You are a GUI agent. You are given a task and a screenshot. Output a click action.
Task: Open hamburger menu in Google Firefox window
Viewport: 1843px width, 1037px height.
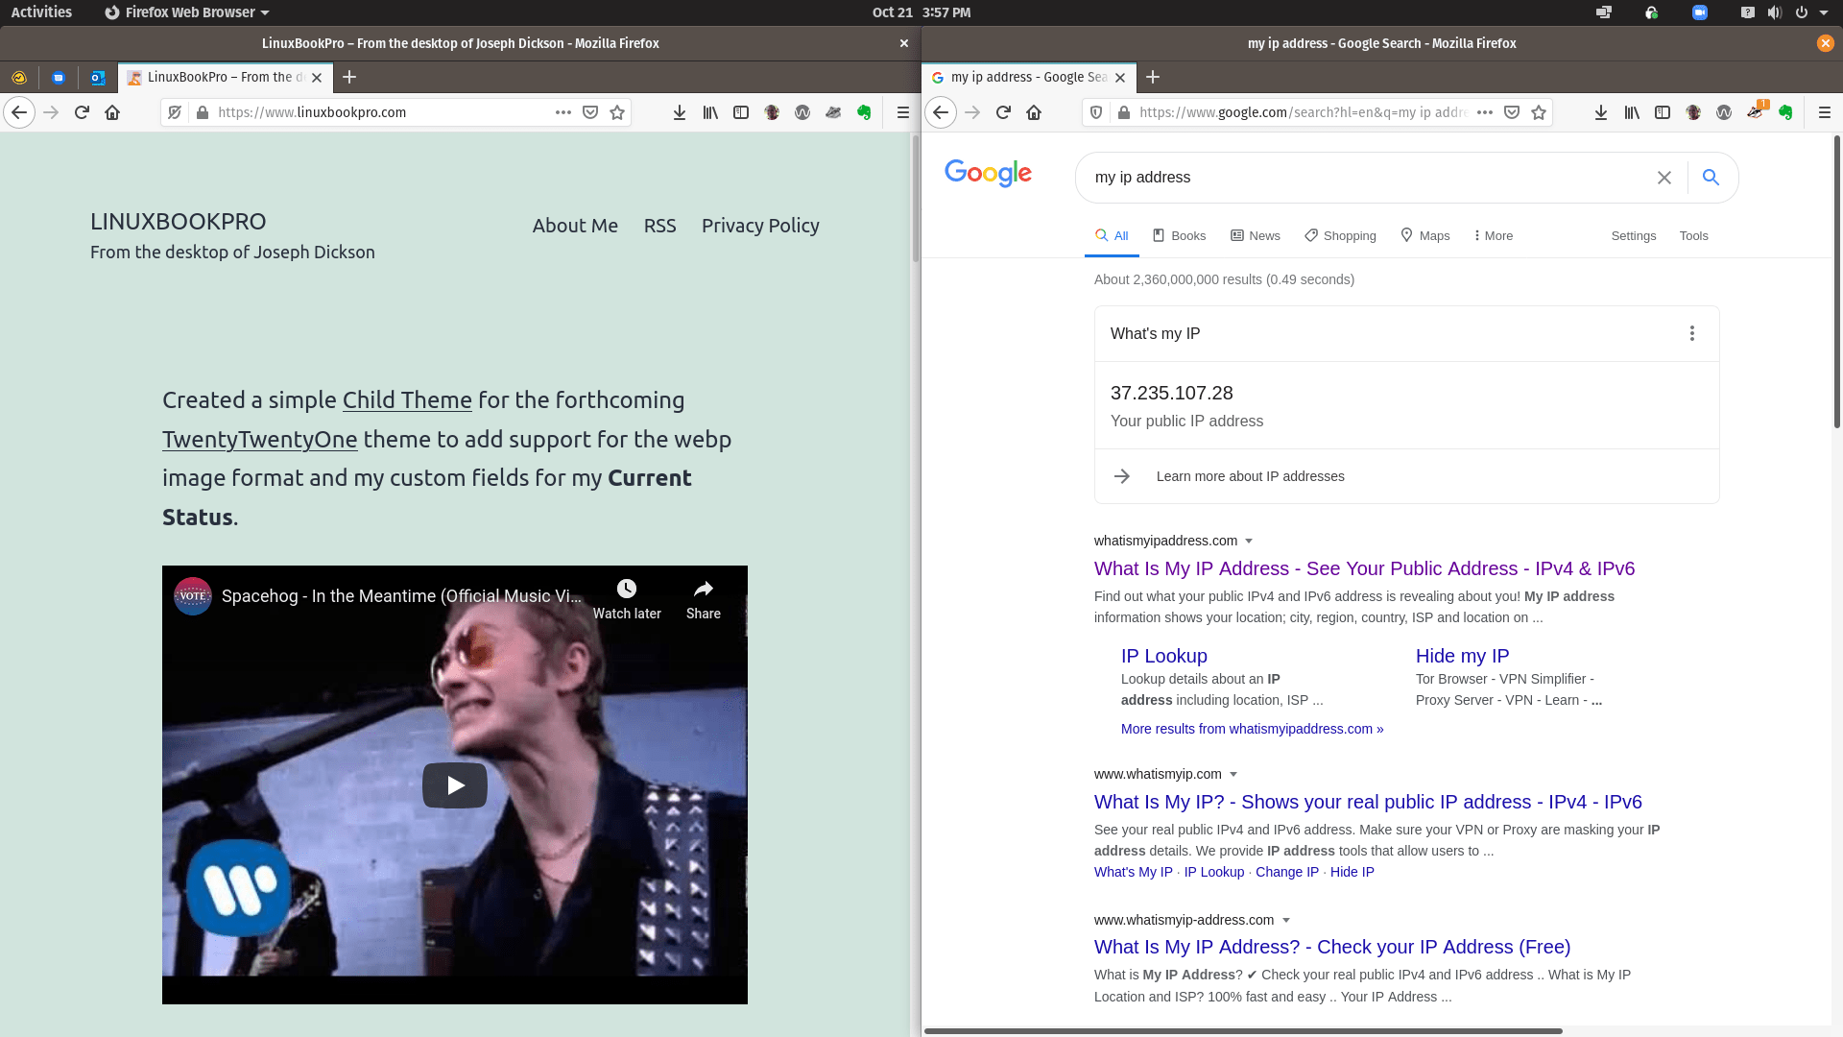[x=1825, y=112]
